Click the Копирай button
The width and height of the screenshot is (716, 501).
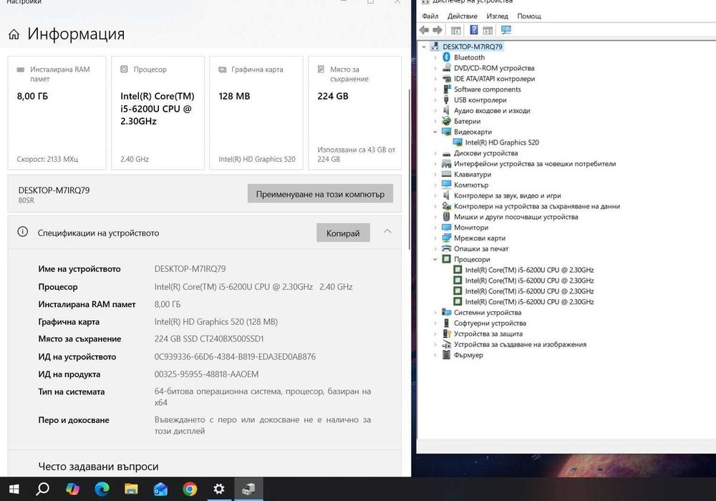pyautogui.click(x=343, y=233)
